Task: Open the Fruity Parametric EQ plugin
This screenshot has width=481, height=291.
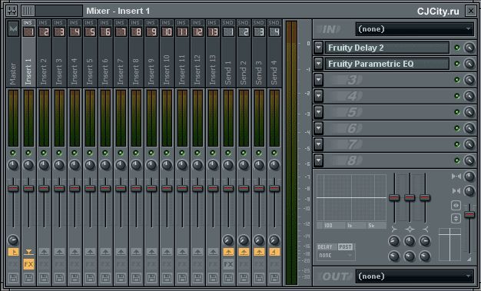Action: pyautogui.click(x=386, y=64)
